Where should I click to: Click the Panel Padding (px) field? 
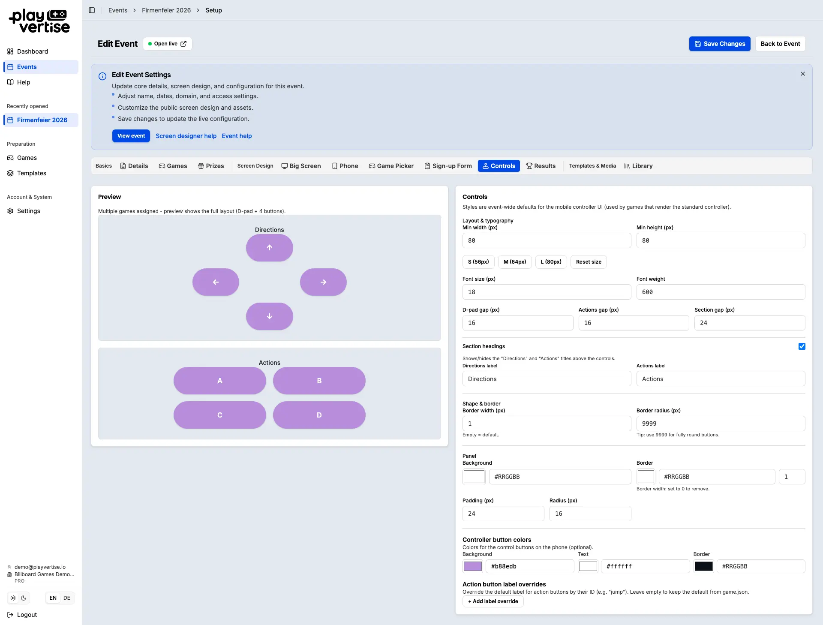point(503,514)
